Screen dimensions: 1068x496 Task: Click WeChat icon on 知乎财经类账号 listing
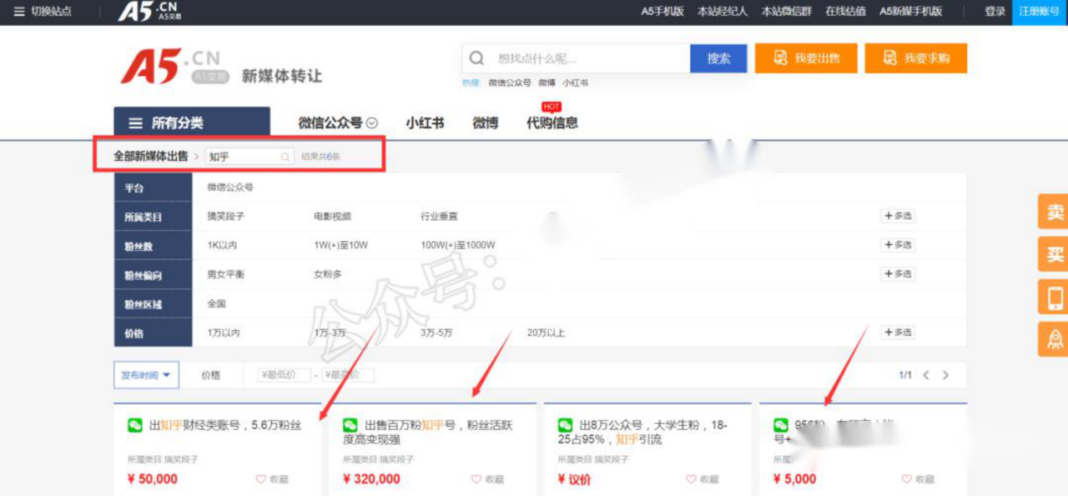tap(135, 425)
